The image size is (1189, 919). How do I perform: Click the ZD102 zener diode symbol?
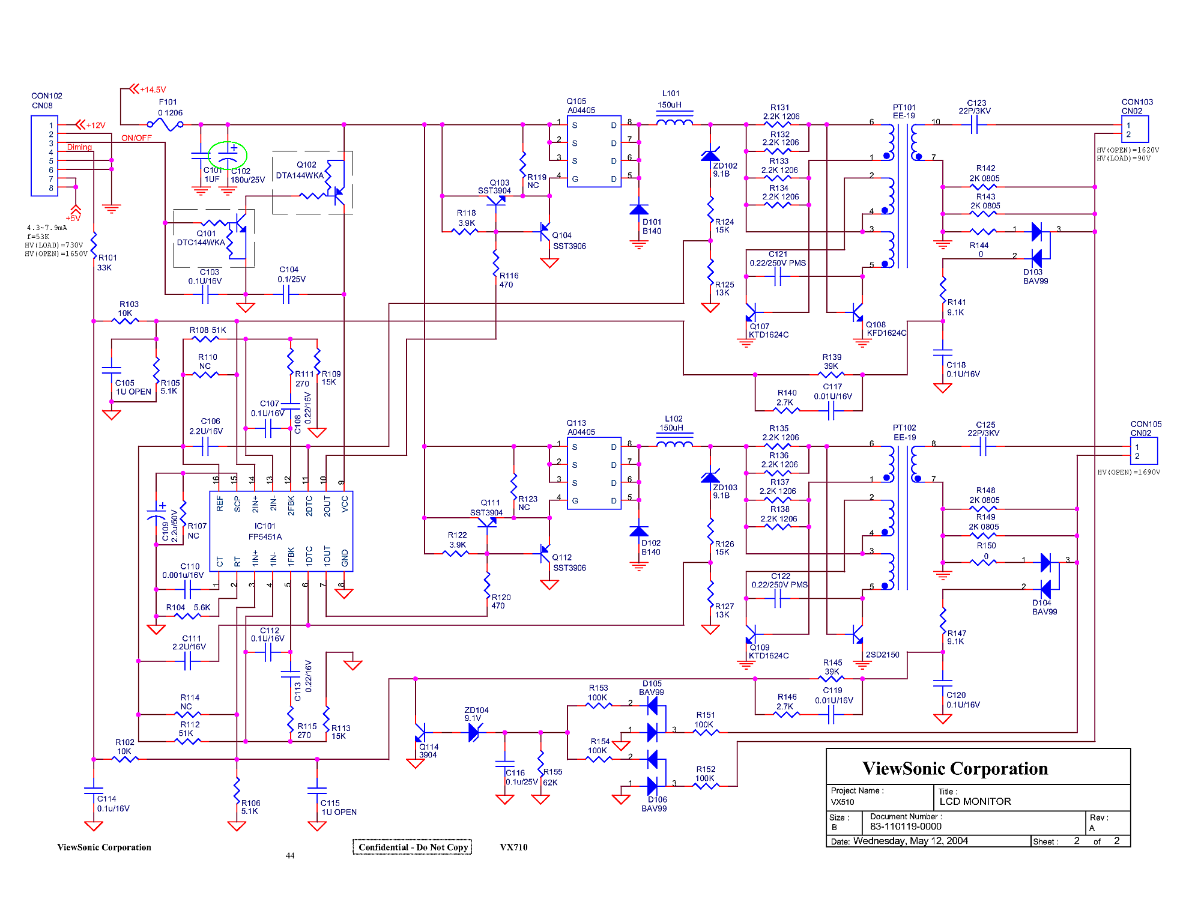tap(710, 155)
